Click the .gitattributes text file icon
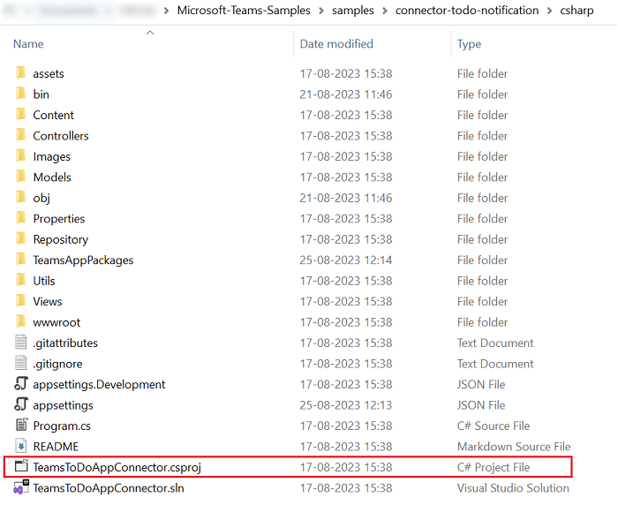This screenshot has width=618, height=505. pos(21,343)
